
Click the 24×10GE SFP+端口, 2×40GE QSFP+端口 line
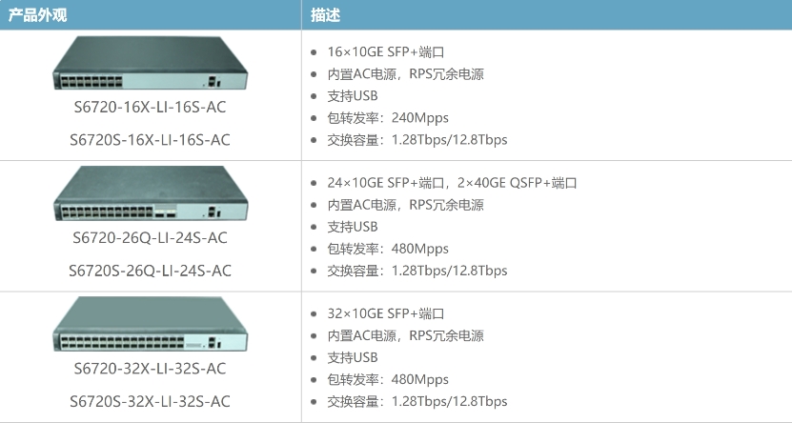(x=452, y=183)
